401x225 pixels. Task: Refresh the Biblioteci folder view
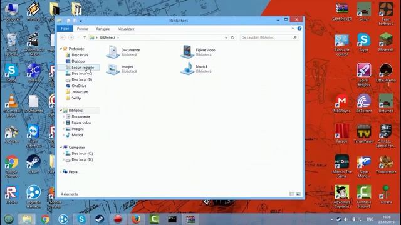coord(232,37)
